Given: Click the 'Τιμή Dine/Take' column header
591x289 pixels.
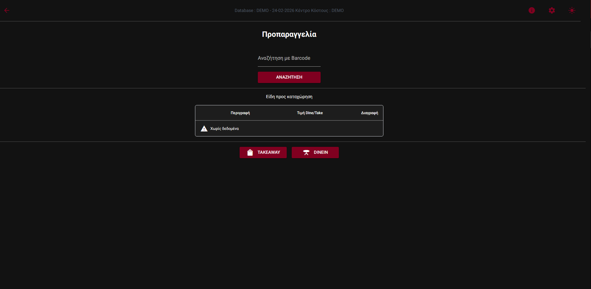Looking at the screenshot, I should tap(310, 113).
